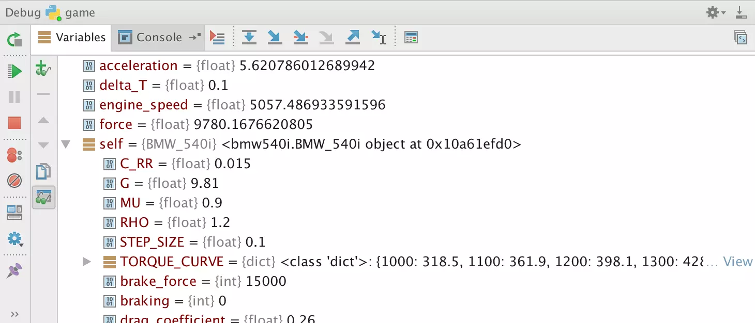
Task: Expand the TORQUE_CURVE dict
Action: pyautogui.click(x=87, y=262)
